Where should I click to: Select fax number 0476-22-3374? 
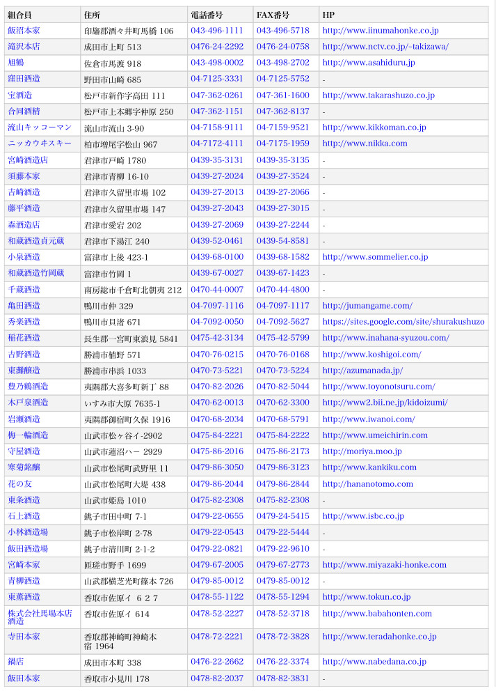click(x=283, y=662)
